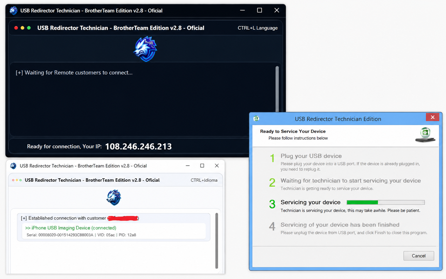Click the 'Technician is getting ready' description
Image resolution: width=446 pixels, height=279 pixels.
point(327,188)
